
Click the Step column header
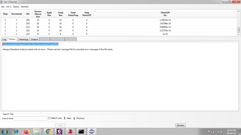[x=5, y=14]
